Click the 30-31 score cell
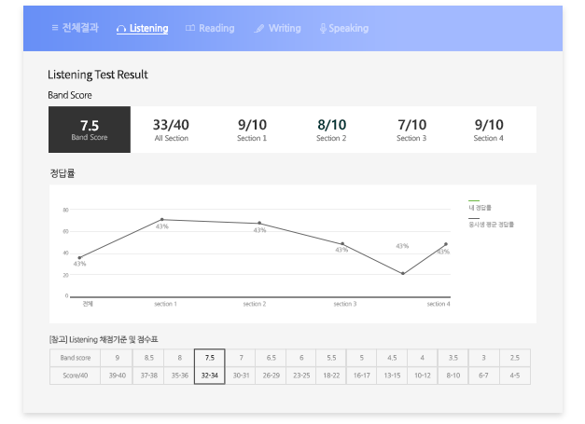The image size is (585, 424). [241, 376]
